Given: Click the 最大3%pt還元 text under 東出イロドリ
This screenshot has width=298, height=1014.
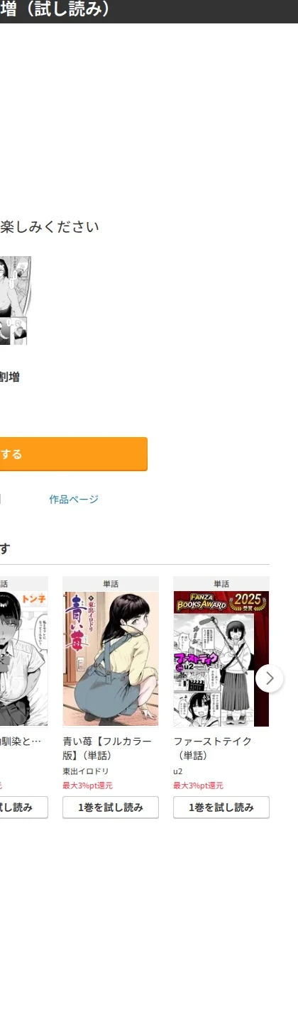Looking at the screenshot, I should pos(87,786).
